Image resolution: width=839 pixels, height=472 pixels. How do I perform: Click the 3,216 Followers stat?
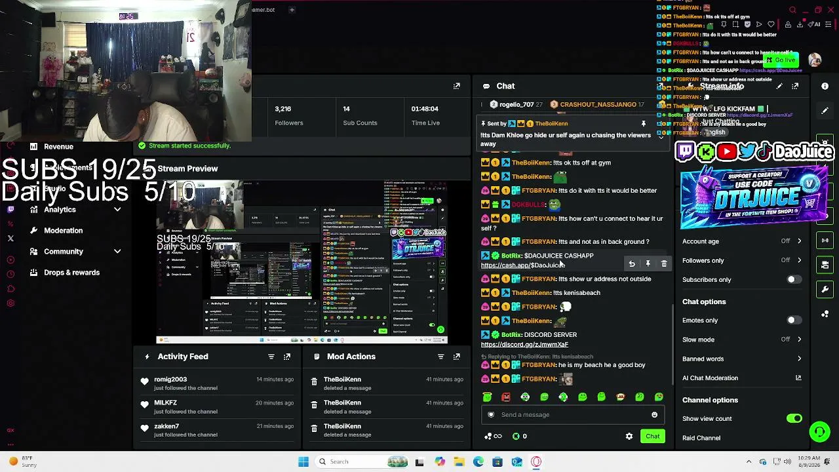tap(289, 115)
